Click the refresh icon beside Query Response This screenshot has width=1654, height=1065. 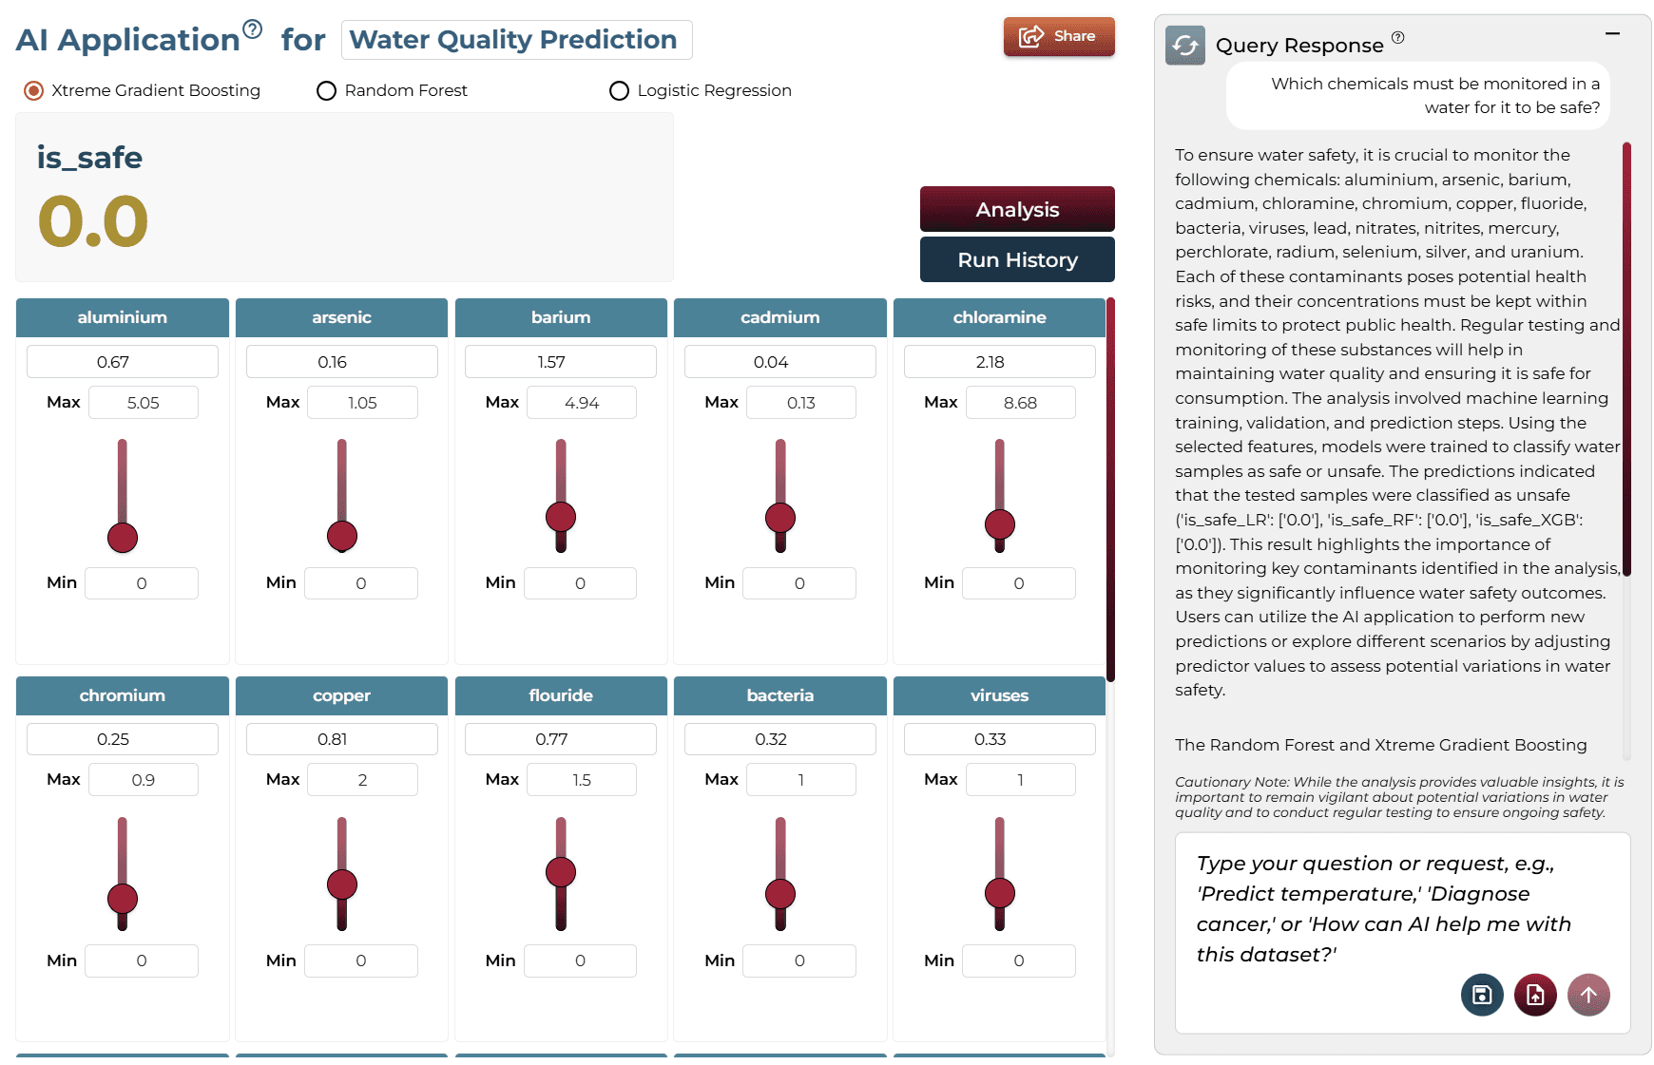coord(1185,46)
